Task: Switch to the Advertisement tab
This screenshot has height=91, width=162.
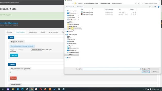Action: coord(53,32)
